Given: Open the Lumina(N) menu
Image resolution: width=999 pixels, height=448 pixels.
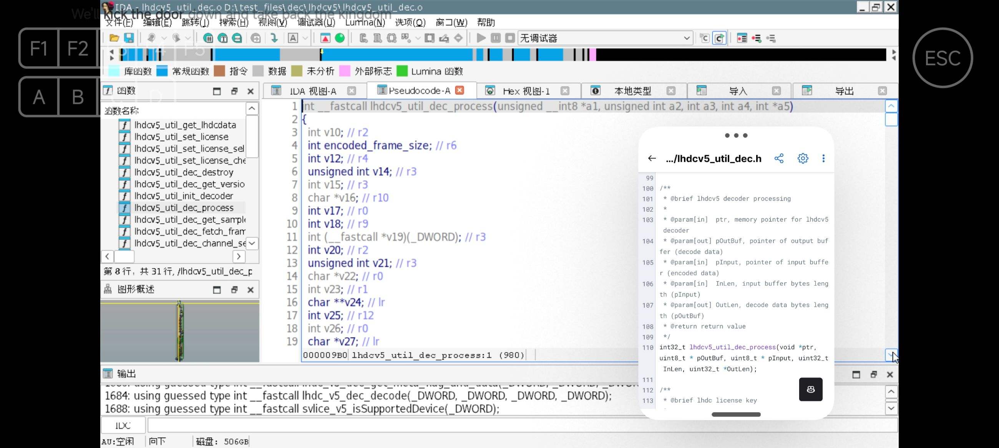Looking at the screenshot, I should pos(365,23).
